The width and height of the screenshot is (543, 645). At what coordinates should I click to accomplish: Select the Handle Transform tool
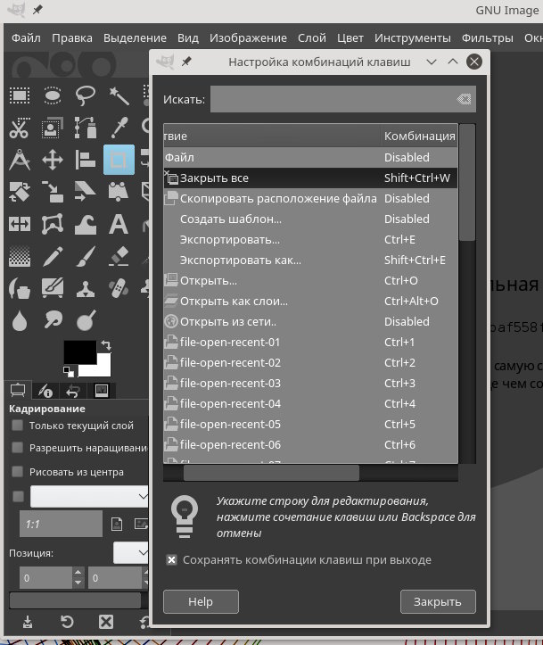pos(119,192)
